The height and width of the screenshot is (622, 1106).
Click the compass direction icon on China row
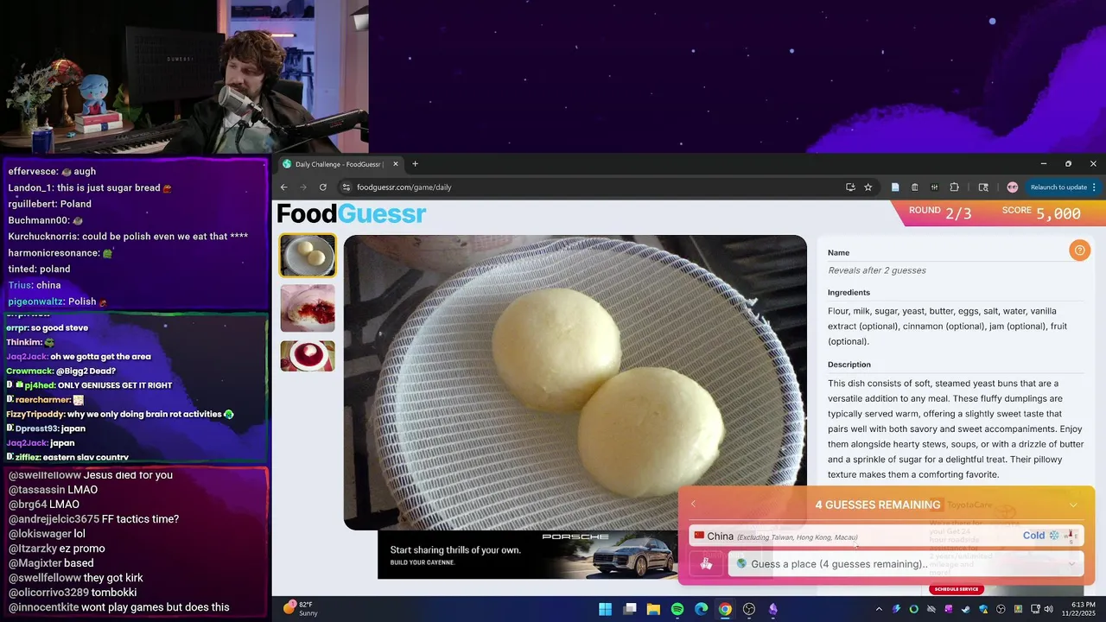click(x=1071, y=536)
